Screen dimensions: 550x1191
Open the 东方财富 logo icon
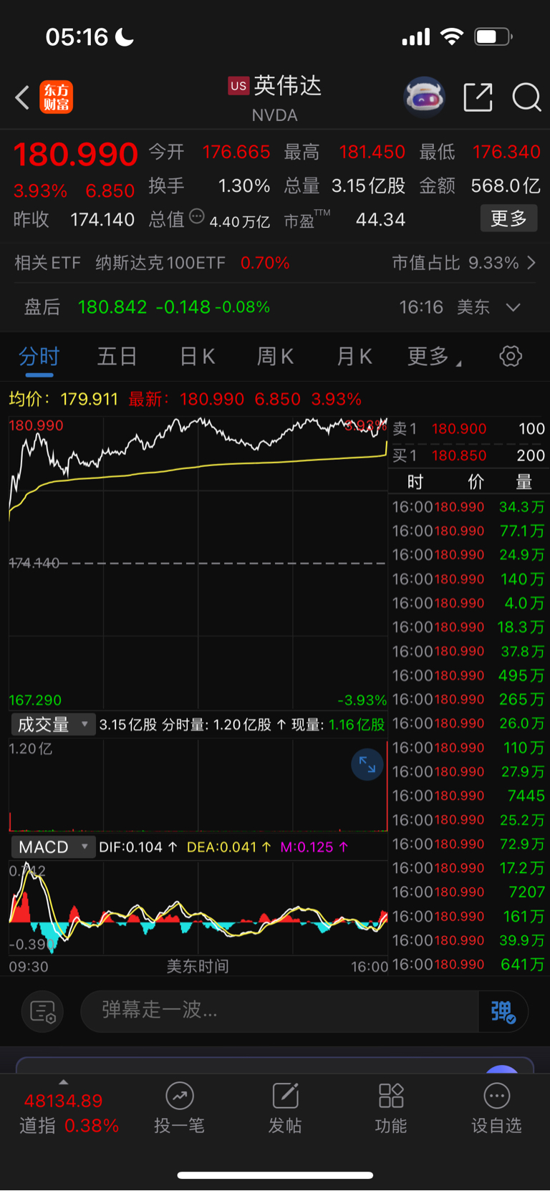point(57,97)
